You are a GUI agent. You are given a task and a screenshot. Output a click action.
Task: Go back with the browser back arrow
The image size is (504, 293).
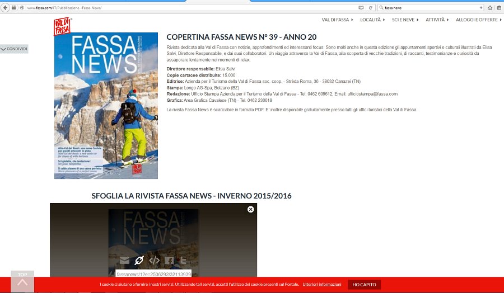(x=5, y=8)
